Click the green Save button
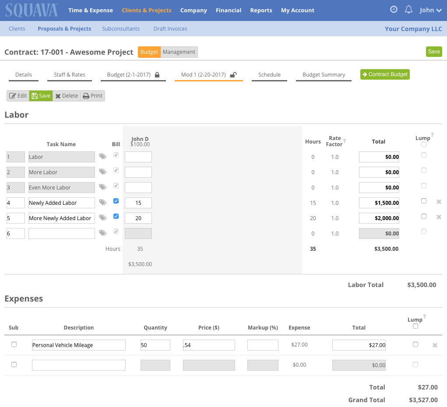The width and height of the screenshot is (447, 407). click(x=433, y=51)
